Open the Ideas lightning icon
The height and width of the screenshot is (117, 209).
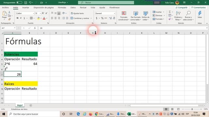point(200,13)
